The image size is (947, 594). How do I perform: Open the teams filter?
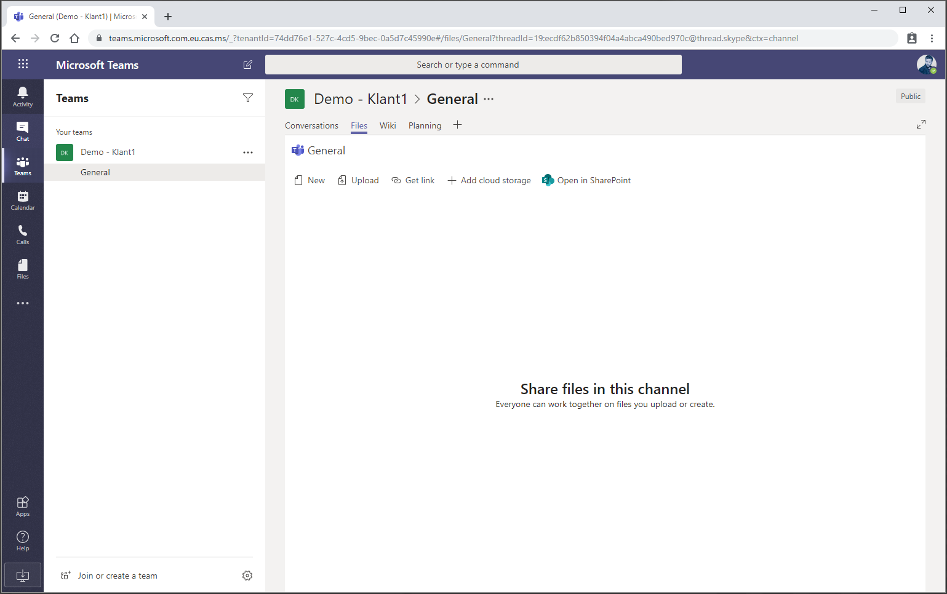tap(247, 98)
